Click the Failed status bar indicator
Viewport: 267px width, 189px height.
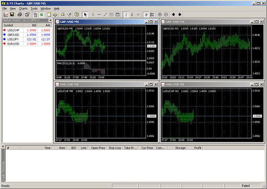251,186
